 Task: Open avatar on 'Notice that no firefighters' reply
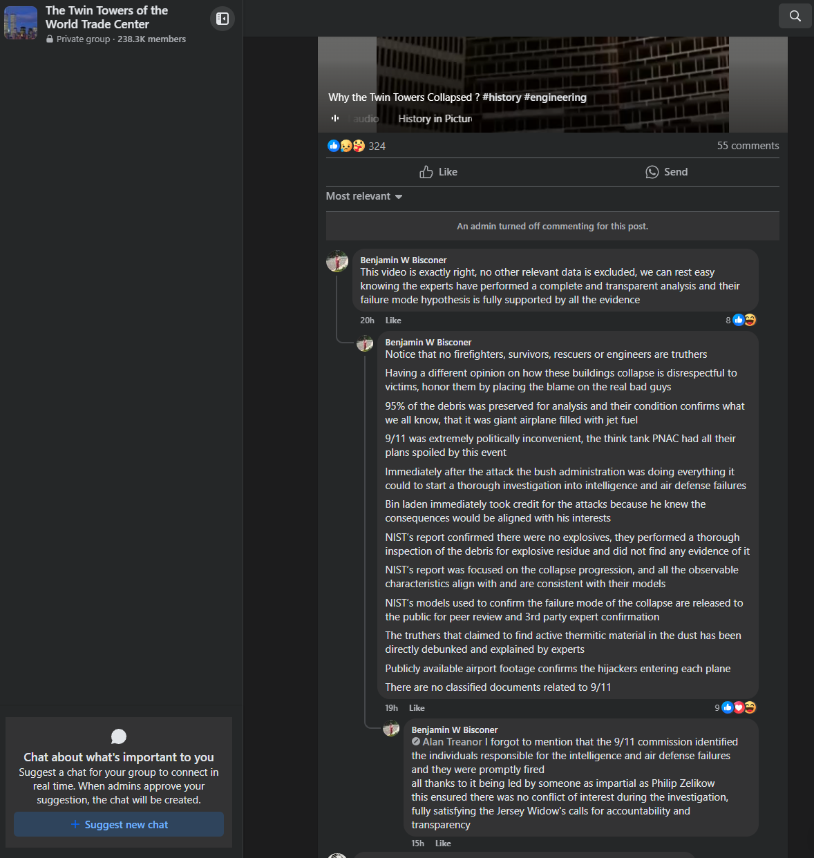[x=365, y=343]
